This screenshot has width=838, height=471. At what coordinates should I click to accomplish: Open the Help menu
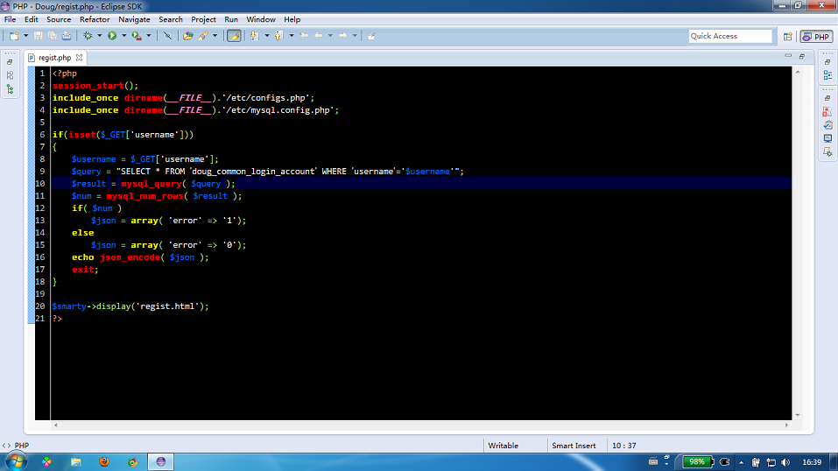[x=292, y=19]
